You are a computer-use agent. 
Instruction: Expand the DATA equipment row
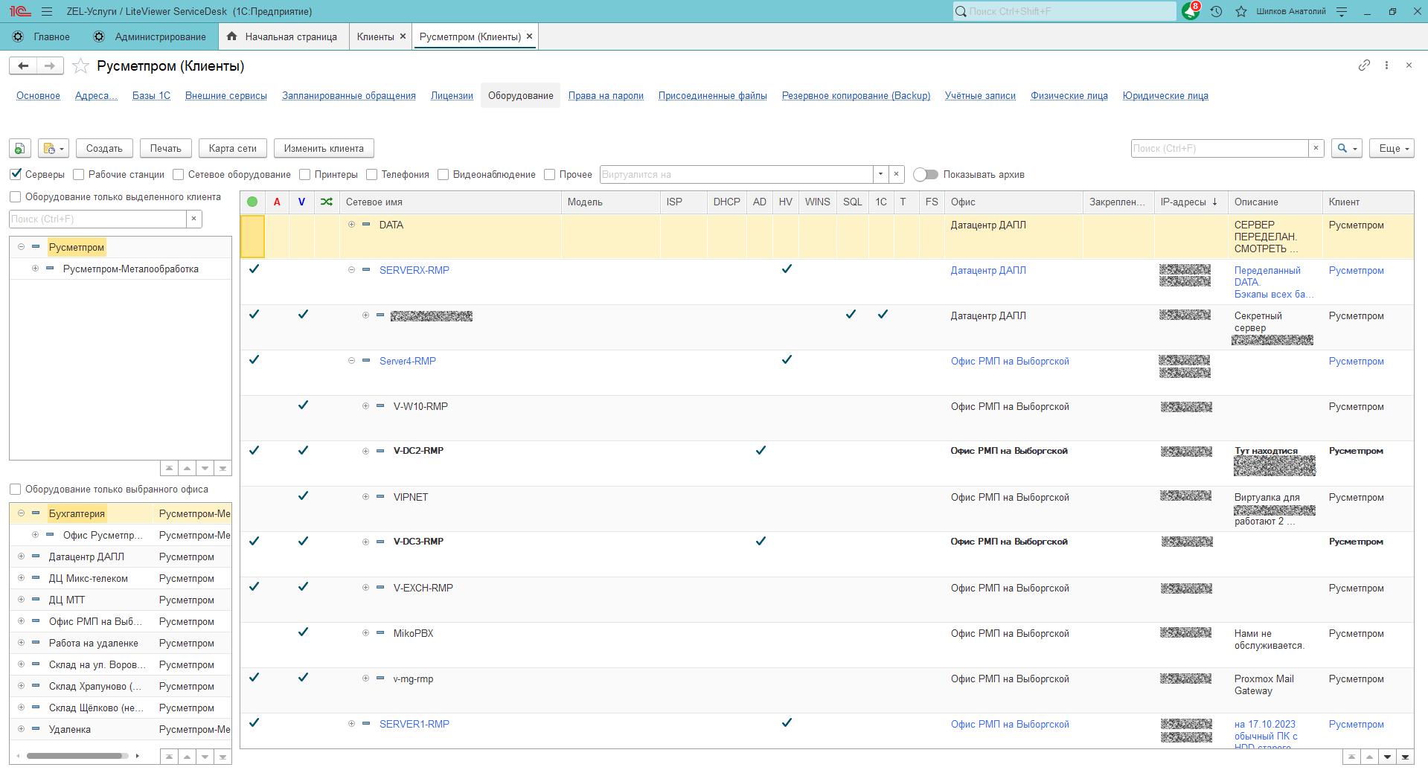(351, 225)
